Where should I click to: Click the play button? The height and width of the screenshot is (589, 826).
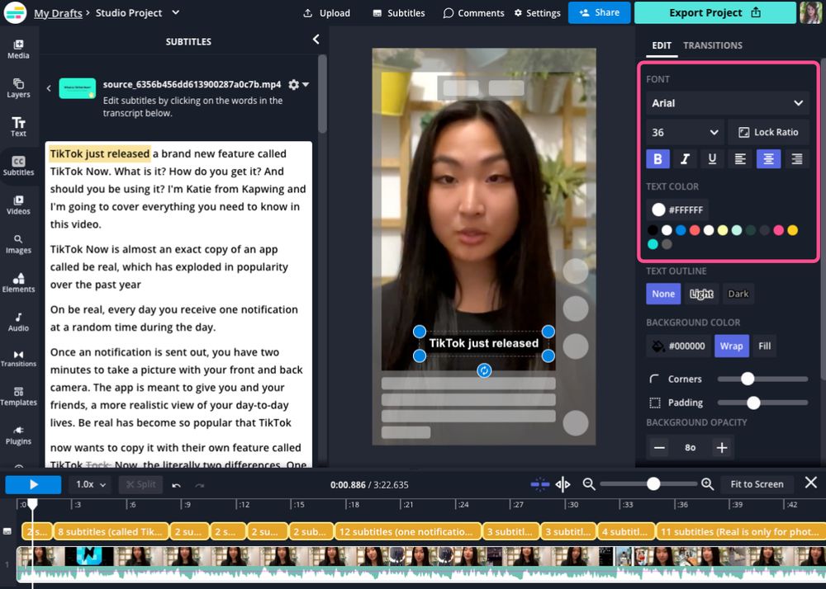pyautogui.click(x=33, y=484)
